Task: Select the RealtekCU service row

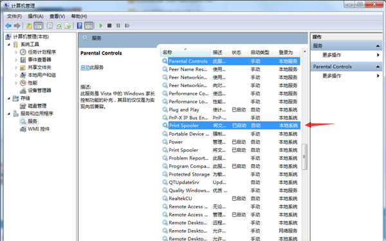Action: click(231, 198)
